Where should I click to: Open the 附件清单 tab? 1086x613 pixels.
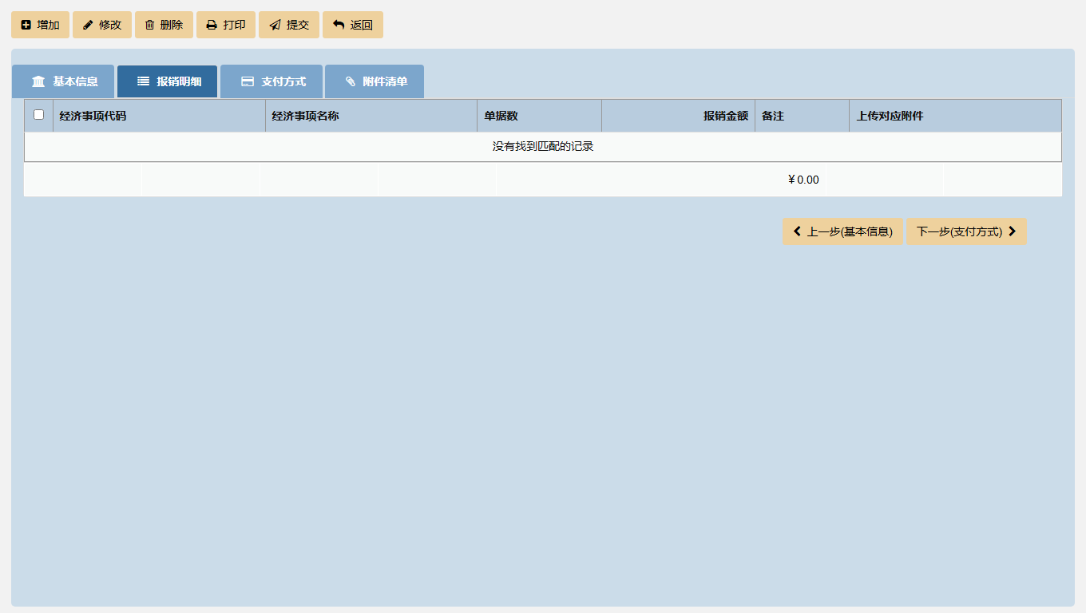pyautogui.click(x=375, y=81)
